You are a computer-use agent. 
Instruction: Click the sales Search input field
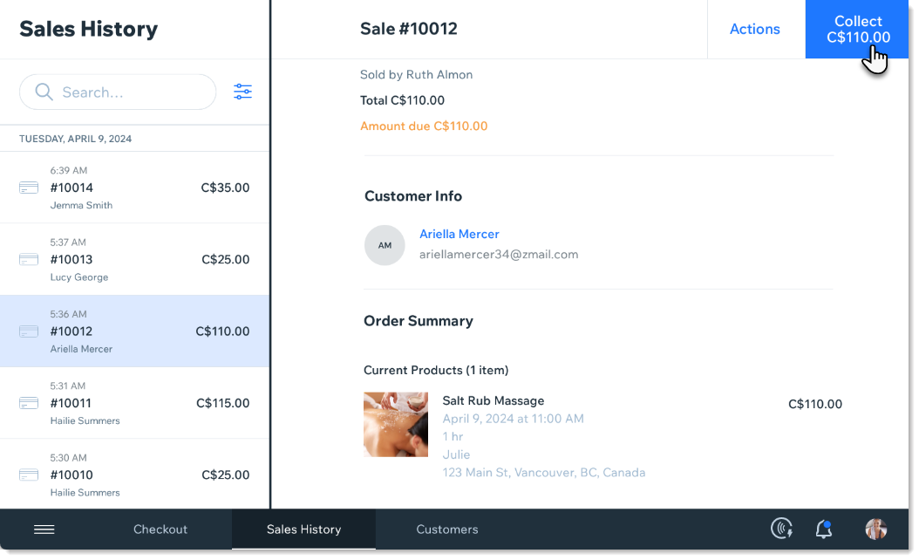coord(131,92)
